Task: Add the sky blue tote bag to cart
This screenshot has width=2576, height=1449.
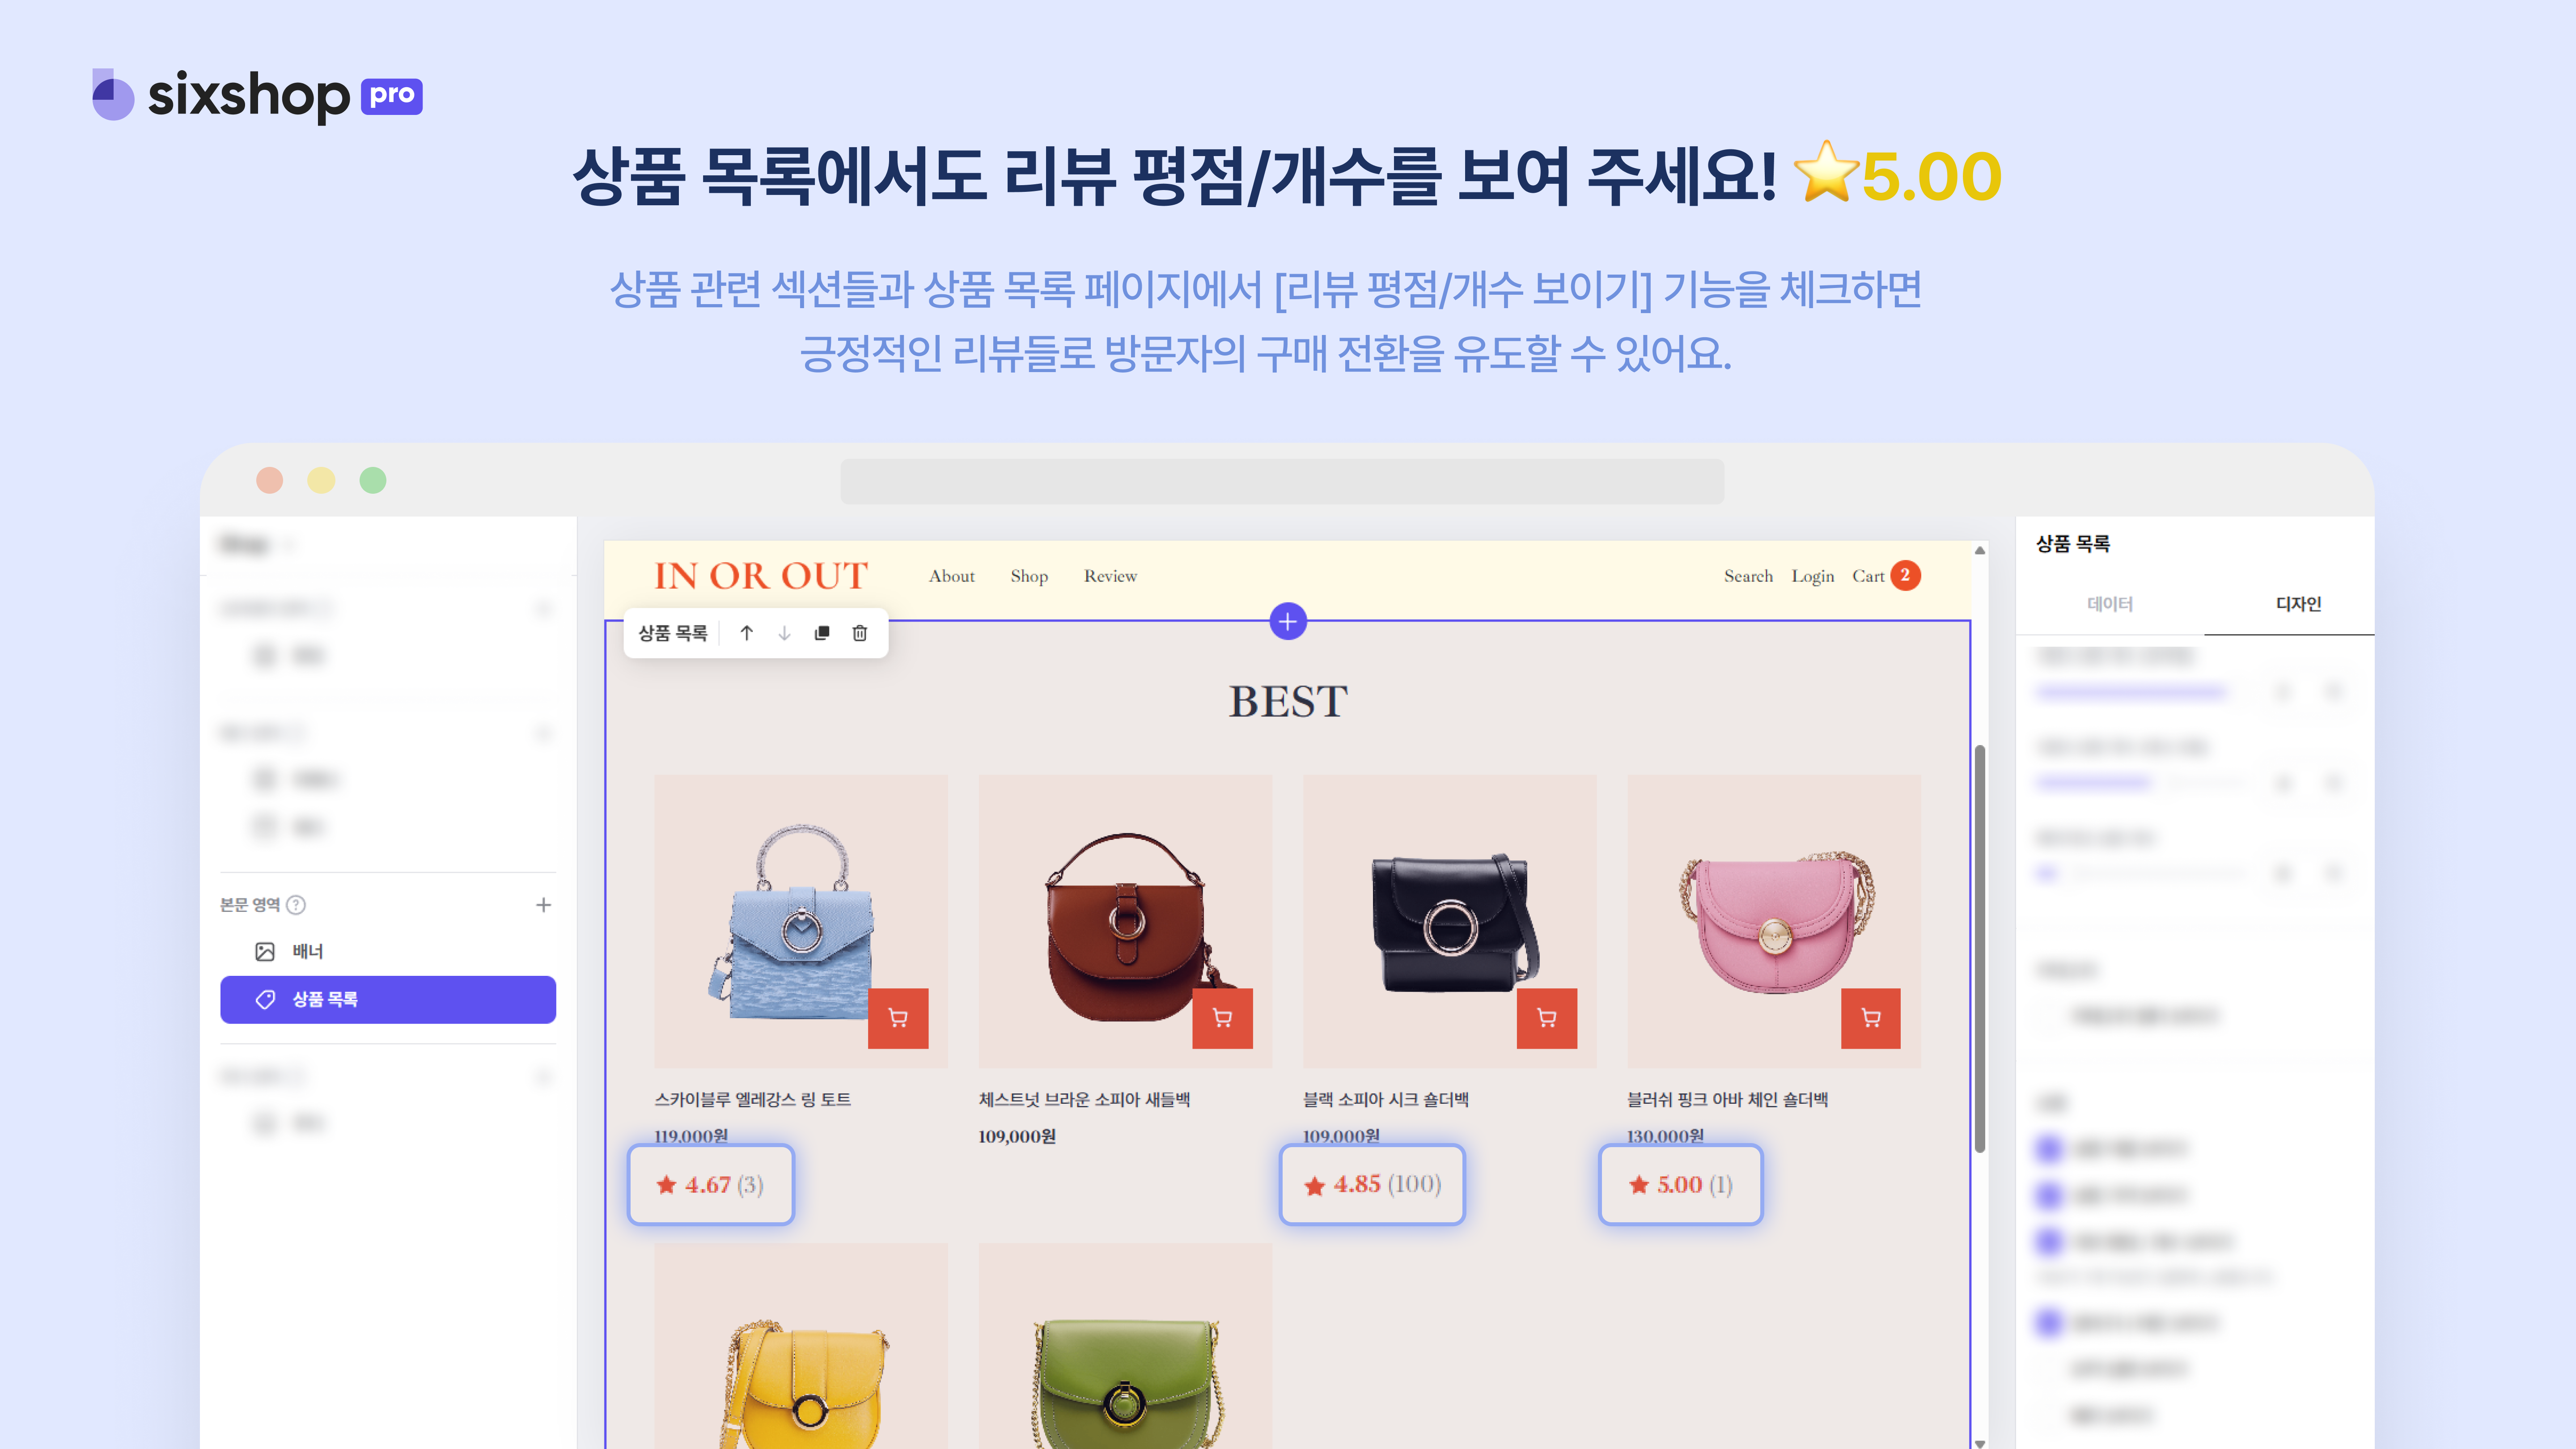Action: click(898, 1018)
